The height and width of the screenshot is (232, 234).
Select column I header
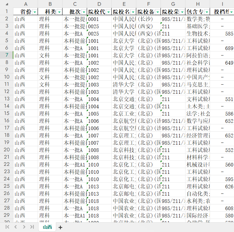tap(222, 4)
